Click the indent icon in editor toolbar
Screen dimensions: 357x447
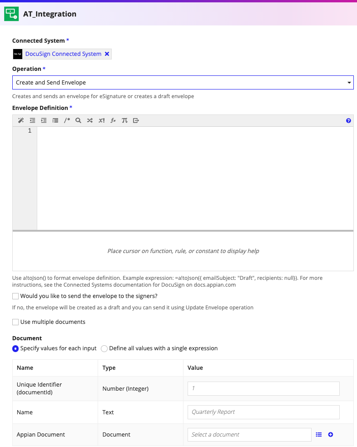pos(44,120)
